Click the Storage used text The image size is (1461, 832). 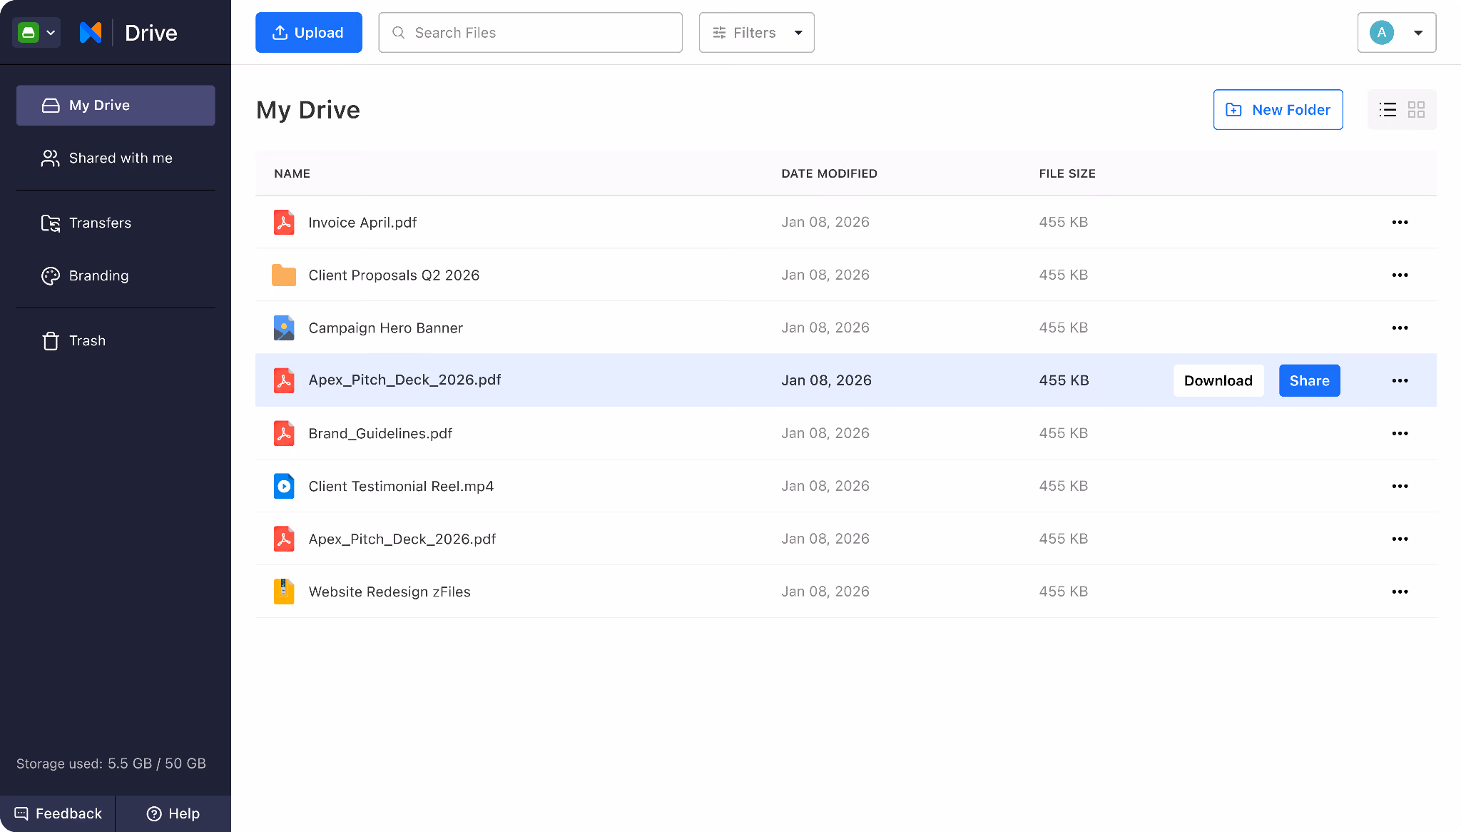pos(111,763)
